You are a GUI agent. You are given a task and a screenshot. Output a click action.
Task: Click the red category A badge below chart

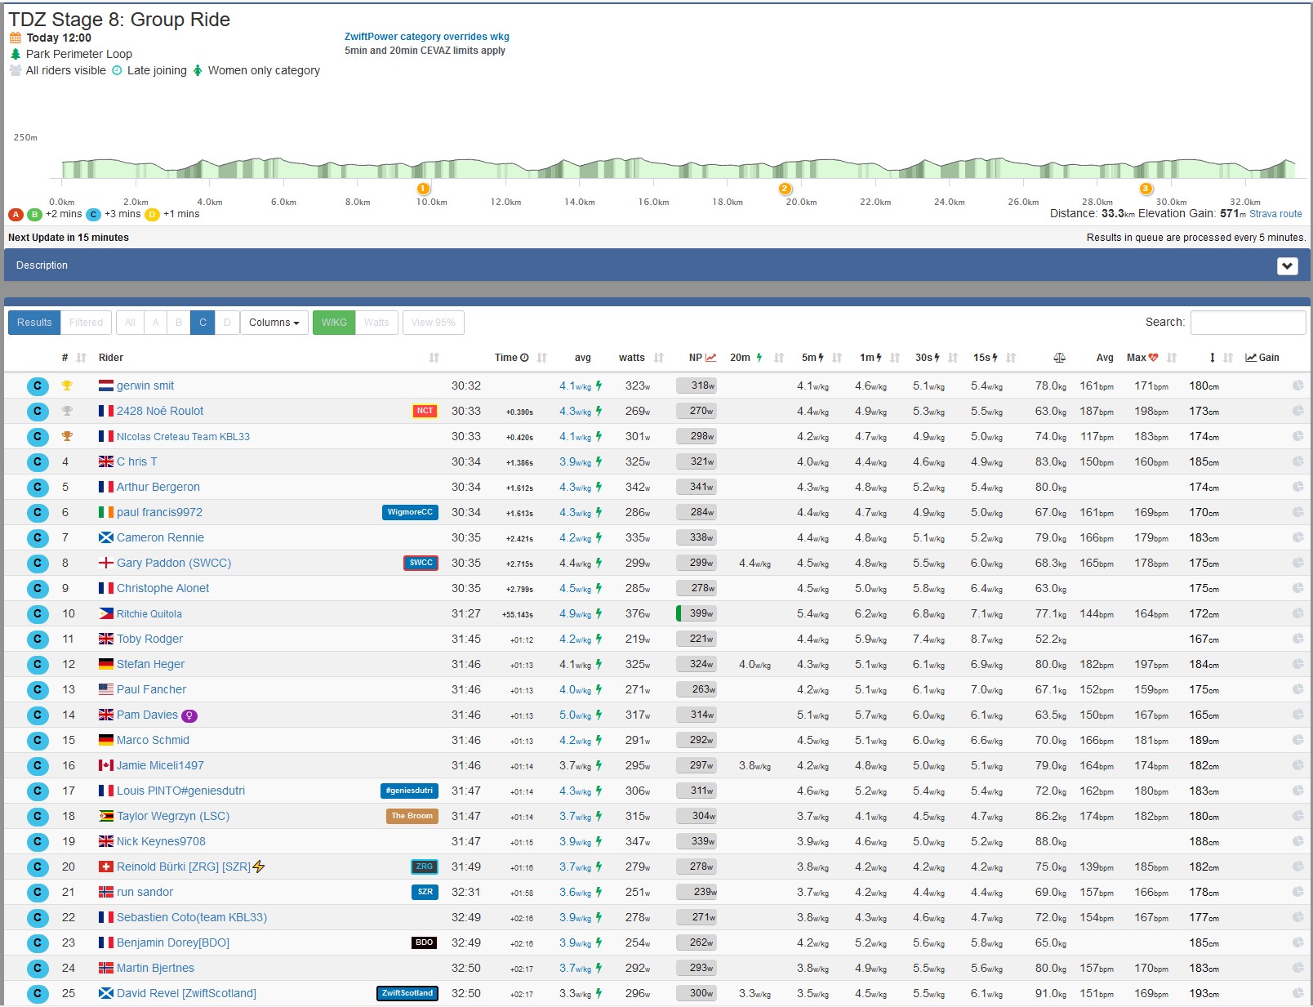pyautogui.click(x=16, y=215)
